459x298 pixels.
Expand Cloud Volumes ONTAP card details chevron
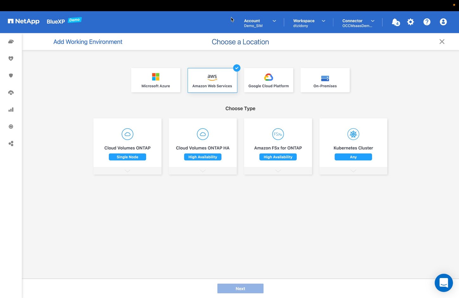127,171
